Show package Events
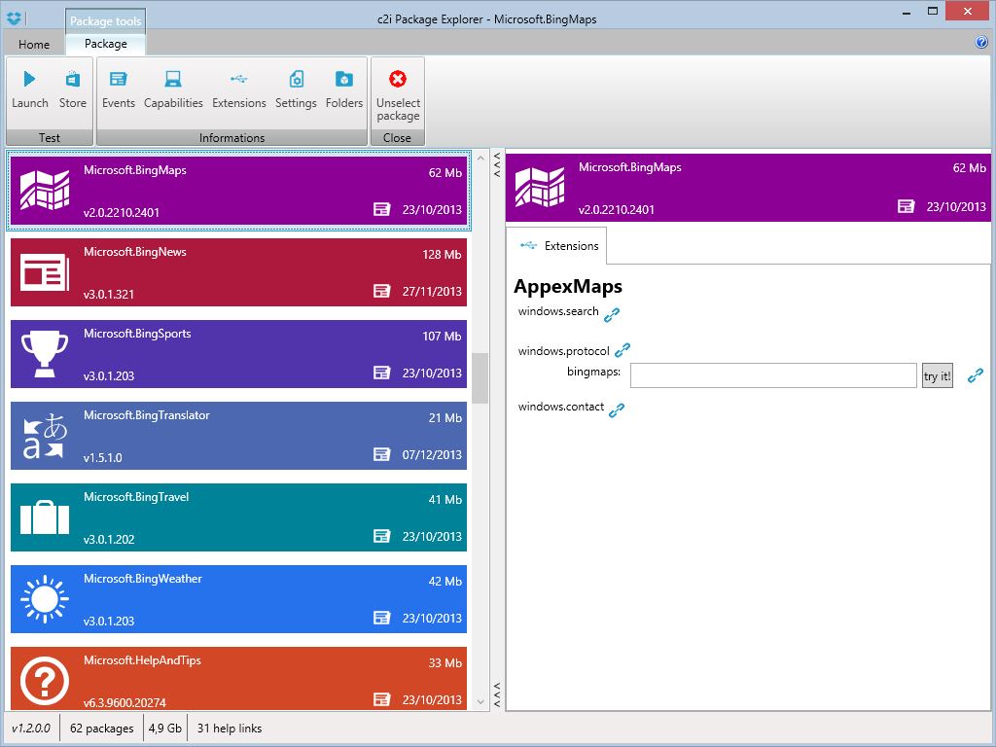The image size is (996, 747). point(118,90)
